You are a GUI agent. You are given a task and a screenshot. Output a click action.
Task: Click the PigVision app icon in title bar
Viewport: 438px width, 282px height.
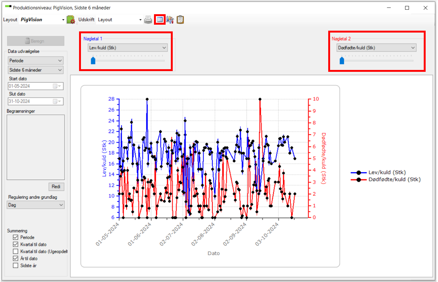8,6
